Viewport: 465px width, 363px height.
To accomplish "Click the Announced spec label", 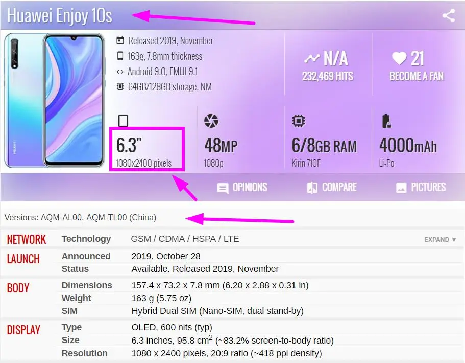I will 86,256.
